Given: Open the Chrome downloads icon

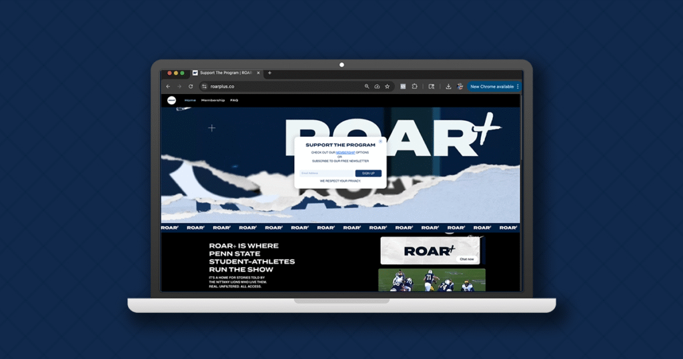Looking at the screenshot, I should 448,86.
